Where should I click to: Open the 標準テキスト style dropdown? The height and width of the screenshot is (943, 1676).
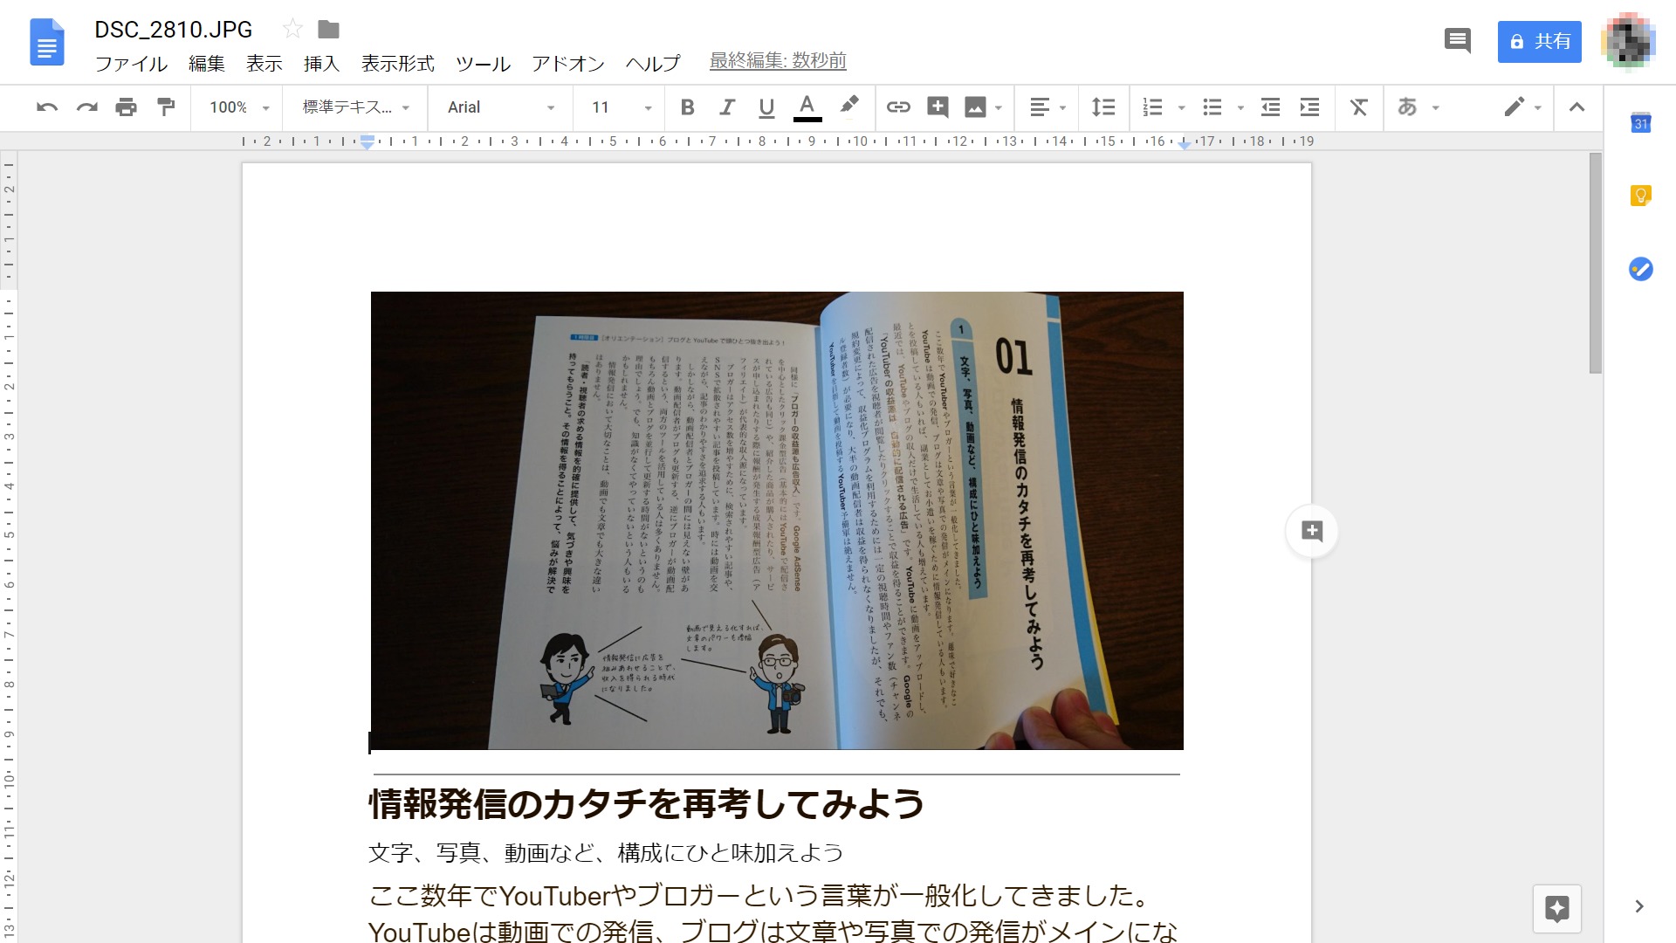[356, 107]
